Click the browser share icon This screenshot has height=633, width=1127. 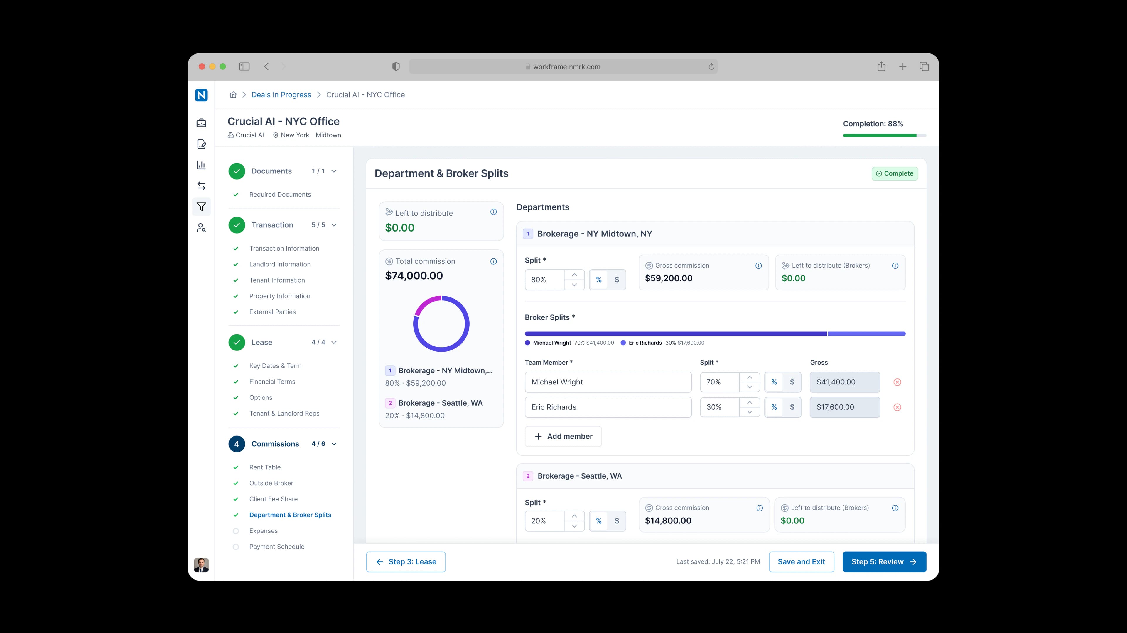pyautogui.click(x=882, y=67)
